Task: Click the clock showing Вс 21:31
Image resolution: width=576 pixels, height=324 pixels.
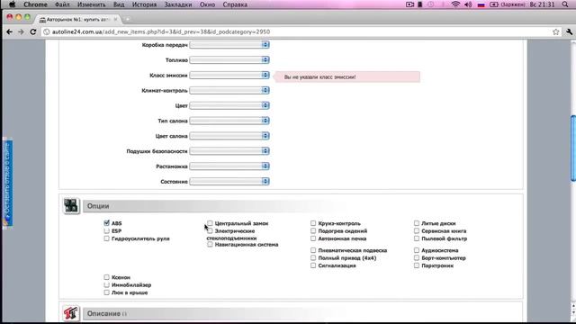Action: coord(542,4)
